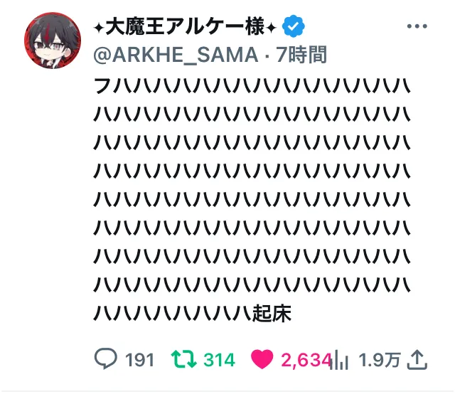
Task: Click the 2,634 likes count
Action: click(x=306, y=360)
